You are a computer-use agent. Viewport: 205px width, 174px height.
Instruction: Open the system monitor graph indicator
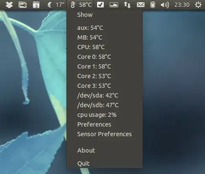pos(114,5)
